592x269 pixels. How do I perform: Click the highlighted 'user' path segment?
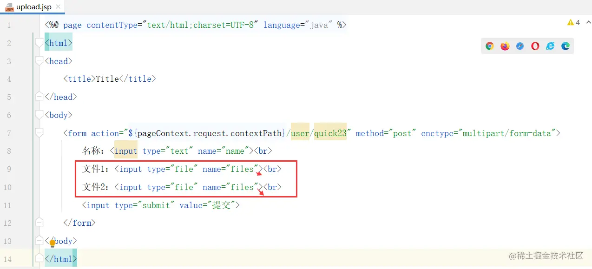(300, 133)
